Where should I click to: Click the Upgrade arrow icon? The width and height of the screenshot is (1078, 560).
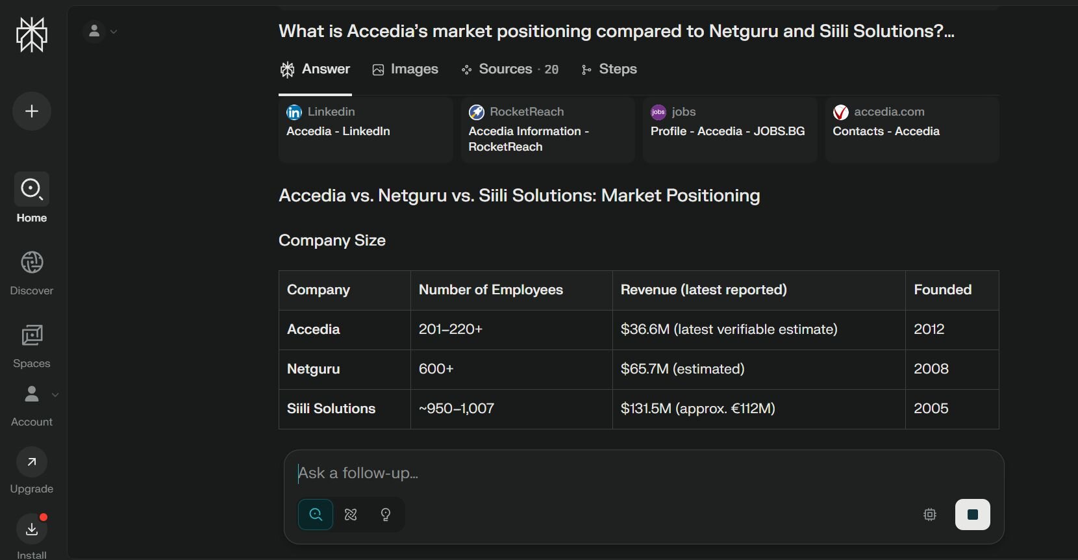click(32, 462)
